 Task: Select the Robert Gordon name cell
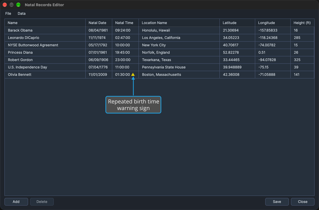click(x=45, y=60)
